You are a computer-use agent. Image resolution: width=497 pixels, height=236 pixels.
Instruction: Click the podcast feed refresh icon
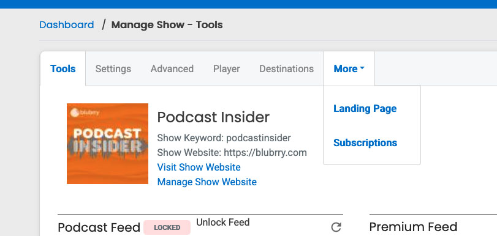(x=336, y=227)
